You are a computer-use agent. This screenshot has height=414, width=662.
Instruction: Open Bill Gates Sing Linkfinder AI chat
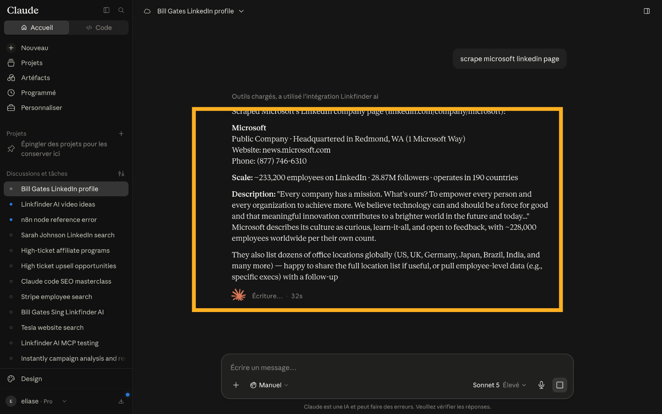point(66,312)
